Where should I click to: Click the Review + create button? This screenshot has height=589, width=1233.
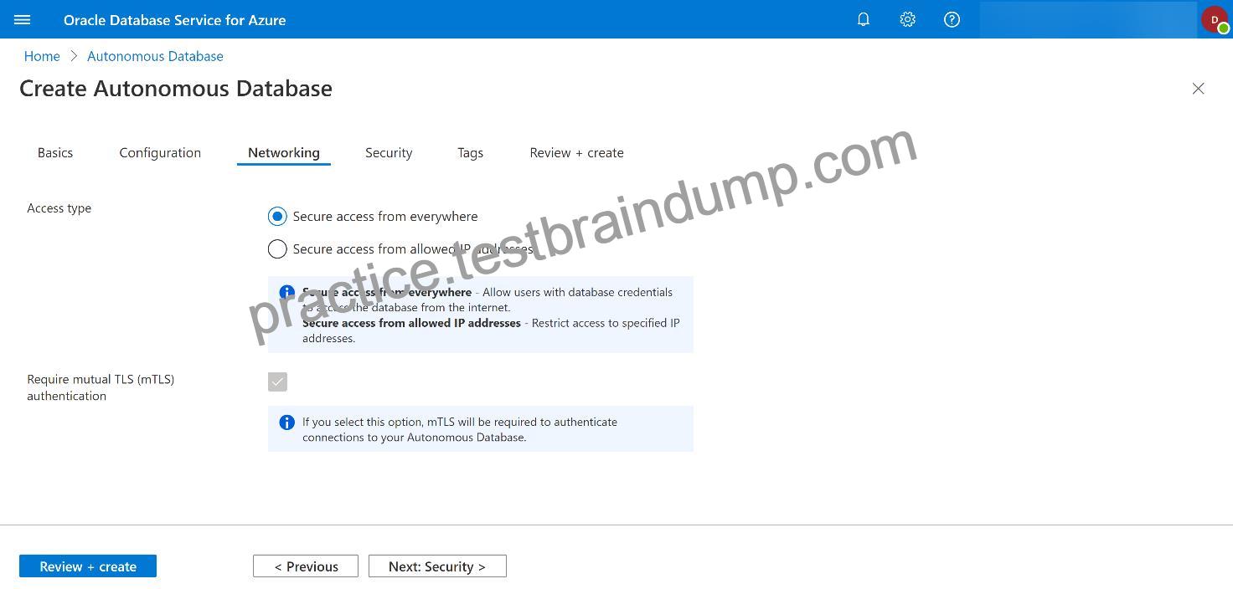tap(88, 566)
